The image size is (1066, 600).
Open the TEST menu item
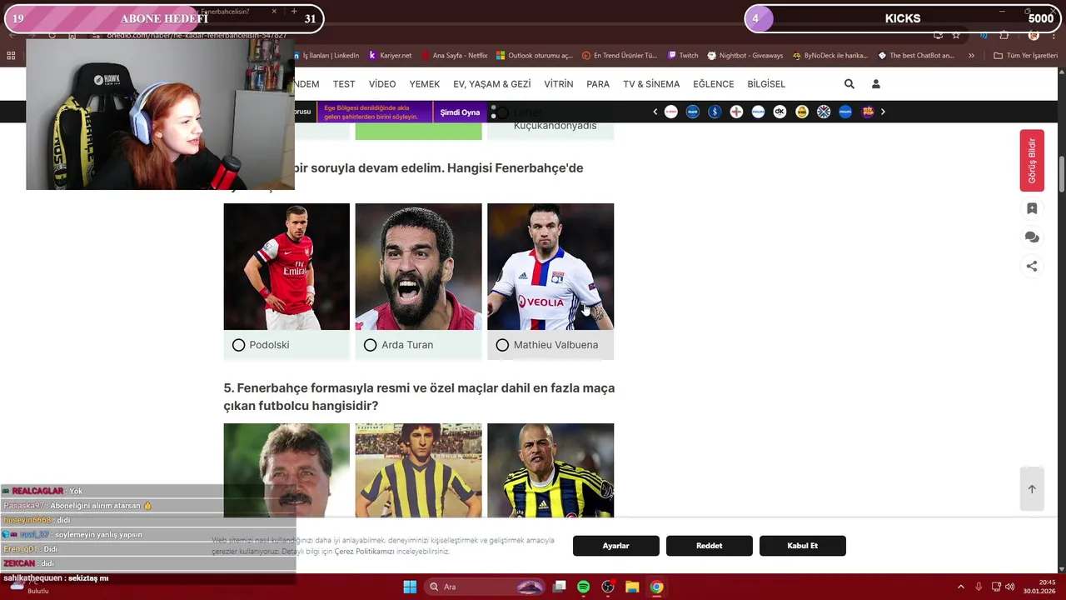344,84
